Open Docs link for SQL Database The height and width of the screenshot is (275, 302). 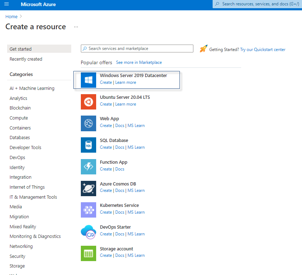120,147
